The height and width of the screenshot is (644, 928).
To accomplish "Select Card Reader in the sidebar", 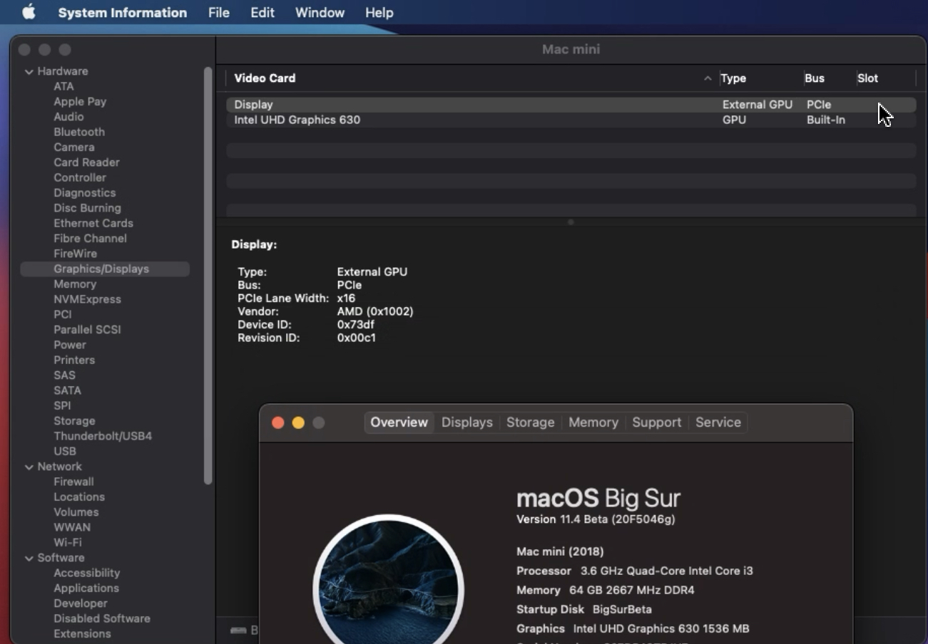I will [86, 162].
